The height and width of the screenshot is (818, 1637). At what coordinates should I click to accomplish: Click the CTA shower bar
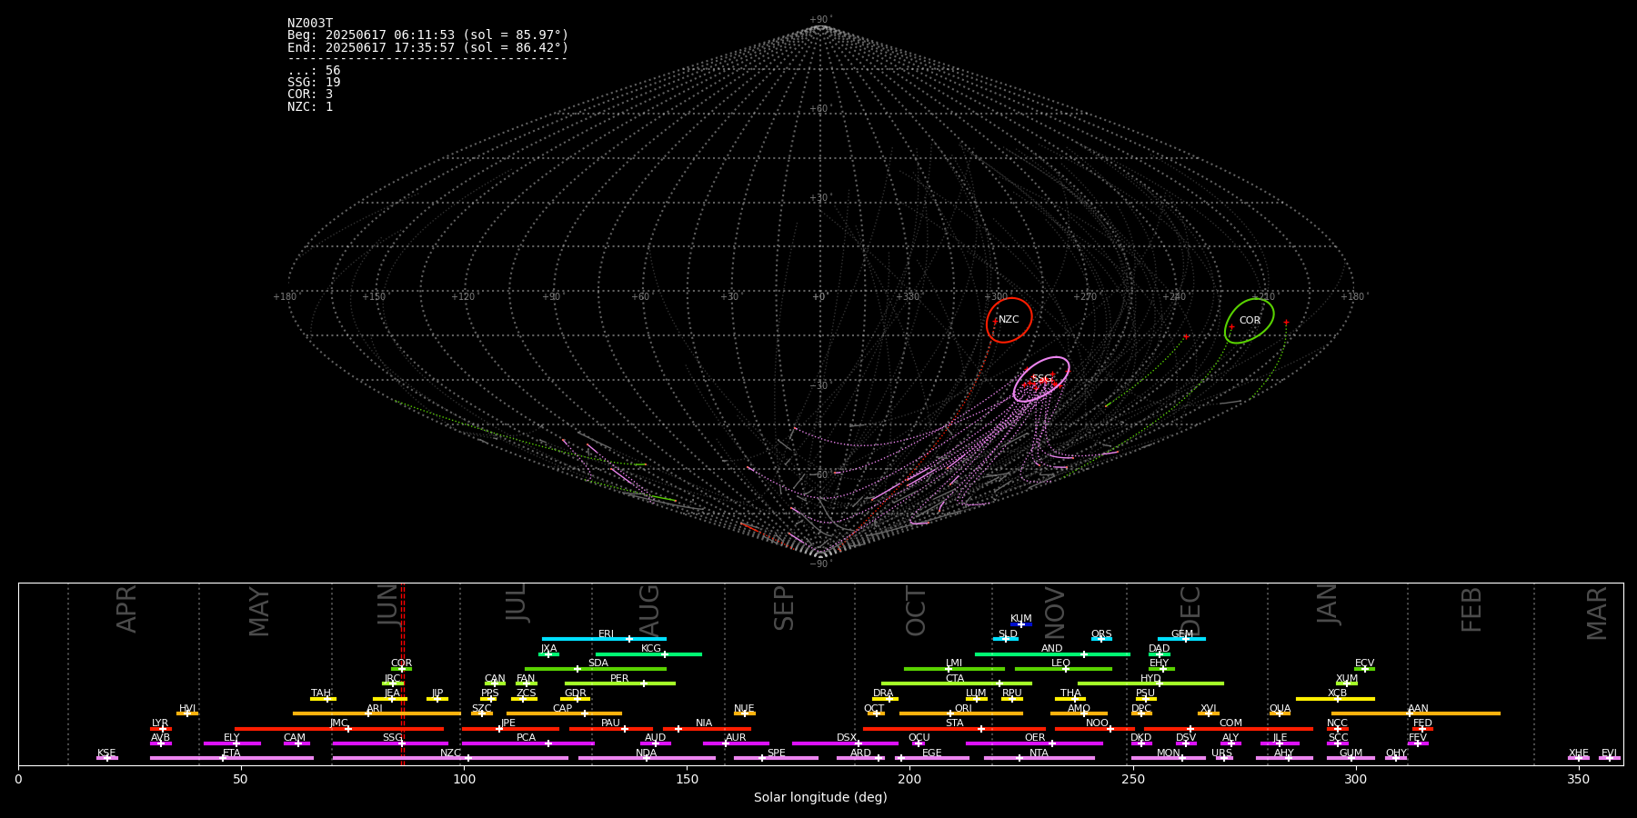957,683
